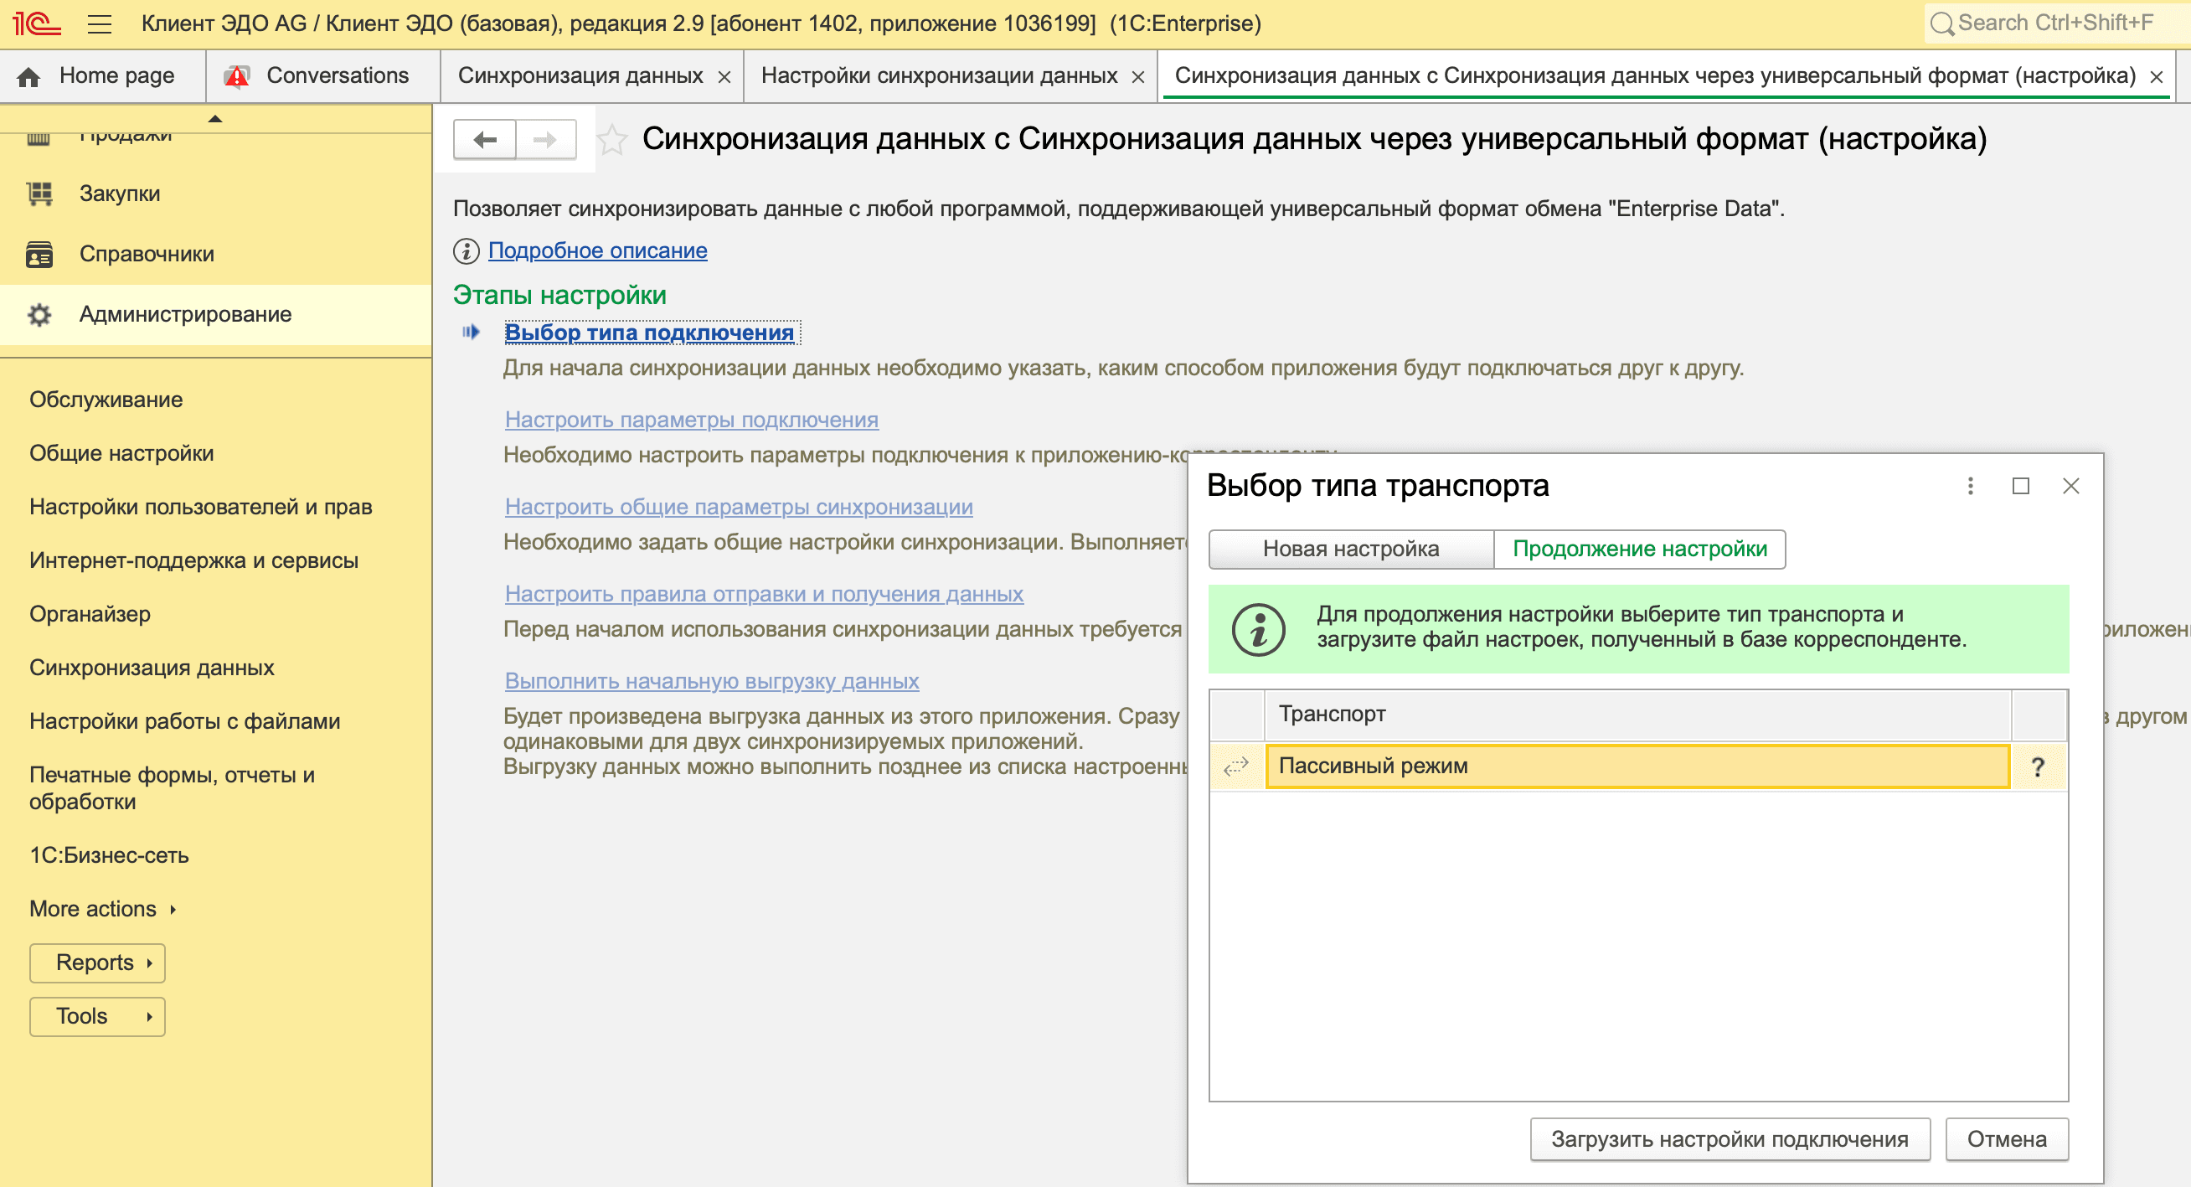Open the Tools dropdown
Image resolution: width=2191 pixels, height=1187 pixels.
[x=97, y=1016]
